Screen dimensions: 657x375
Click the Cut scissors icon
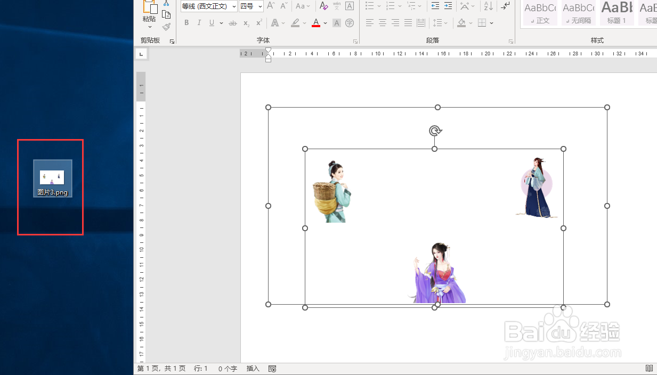pos(166,3)
